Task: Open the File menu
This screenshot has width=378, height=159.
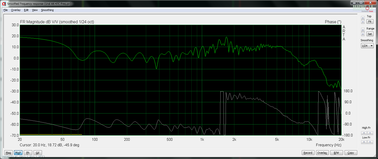Action: 5,10
